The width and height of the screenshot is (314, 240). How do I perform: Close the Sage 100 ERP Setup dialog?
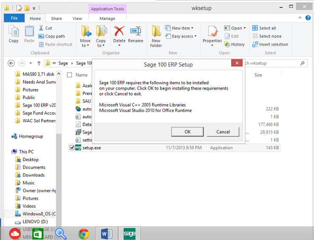pos(237,63)
